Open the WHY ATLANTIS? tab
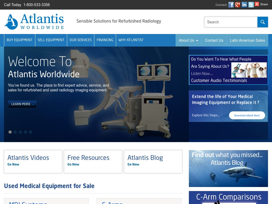Image resolution: width=272 pixels, height=204 pixels. (131, 40)
